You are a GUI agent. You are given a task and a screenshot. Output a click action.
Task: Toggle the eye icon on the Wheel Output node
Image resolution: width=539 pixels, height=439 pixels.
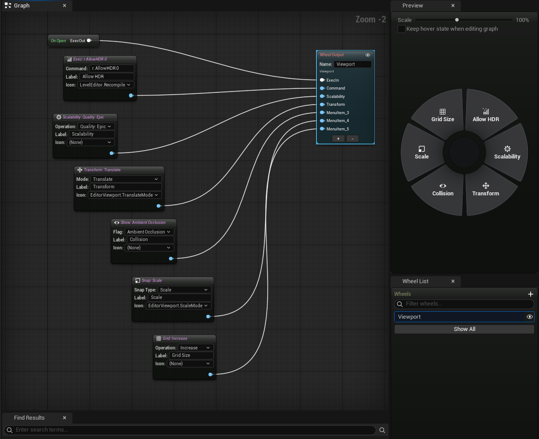[x=368, y=55]
